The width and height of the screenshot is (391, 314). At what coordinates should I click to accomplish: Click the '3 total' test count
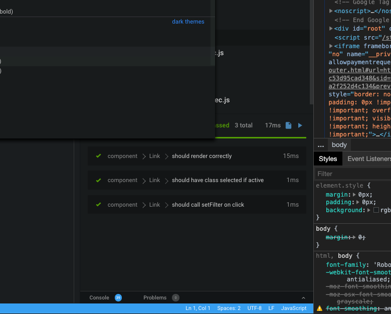coord(244,125)
